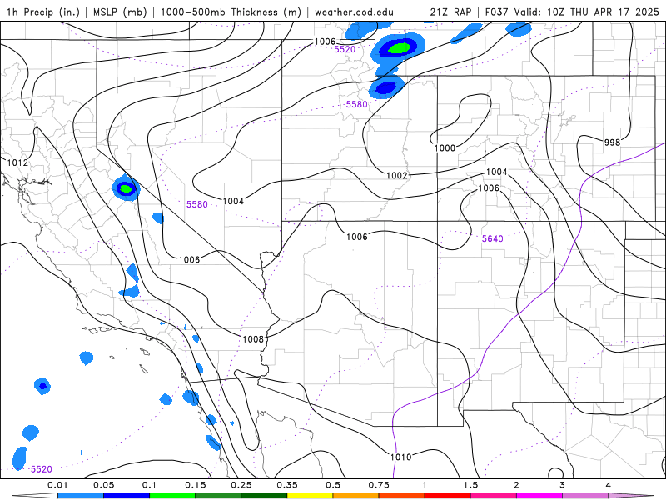This screenshot has width=666, height=500.
Task: Click legend value 0.35
Action: click(x=287, y=485)
